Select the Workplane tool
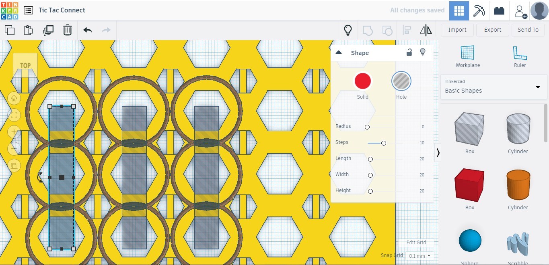549x265 pixels. (468, 57)
